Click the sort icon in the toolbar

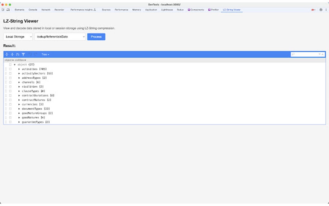[x=18, y=54]
